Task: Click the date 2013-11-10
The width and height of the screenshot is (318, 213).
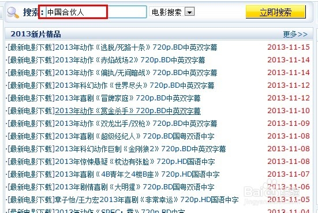Action: coord(289,111)
